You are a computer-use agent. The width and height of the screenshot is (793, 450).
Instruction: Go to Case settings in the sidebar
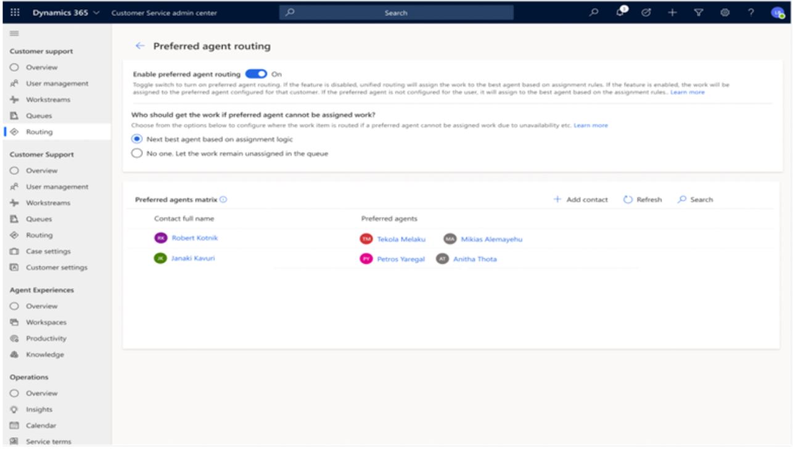click(x=47, y=252)
